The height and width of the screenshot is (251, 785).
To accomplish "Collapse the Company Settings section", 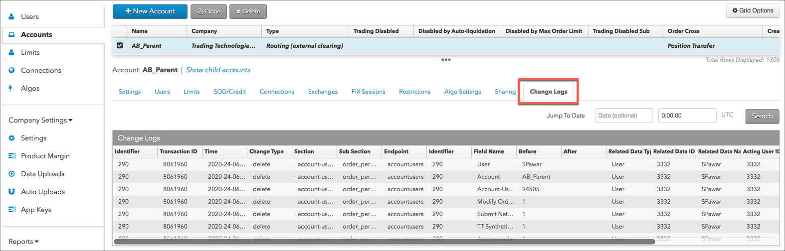I will (x=40, y=120).
